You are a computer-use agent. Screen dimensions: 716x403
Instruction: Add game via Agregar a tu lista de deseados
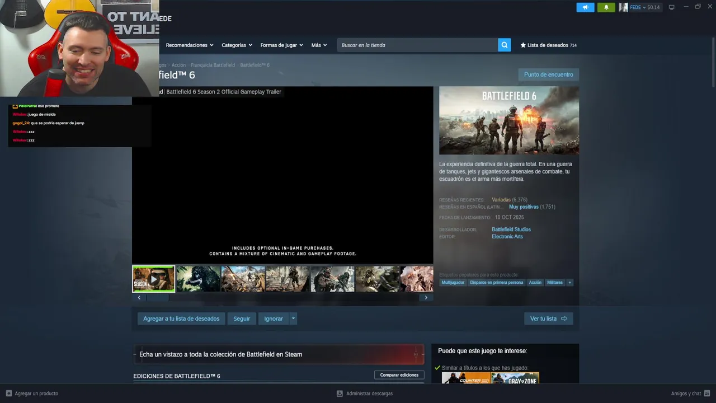(x=181, y=318)
